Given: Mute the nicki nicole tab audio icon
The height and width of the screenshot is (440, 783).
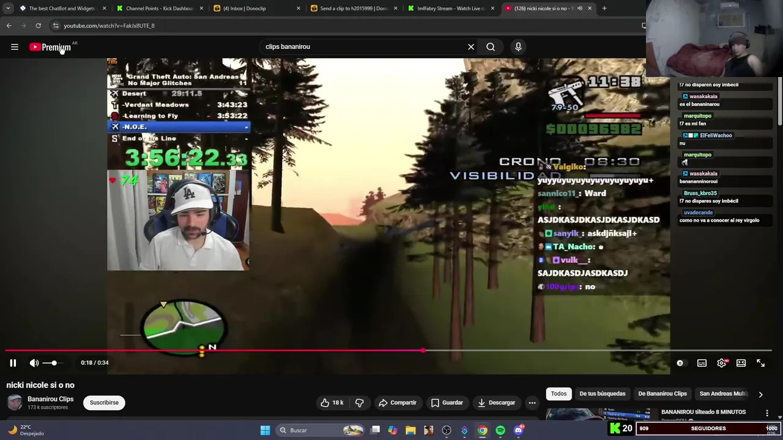Looking at the screenshot, I should [x=580, y=9].
